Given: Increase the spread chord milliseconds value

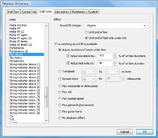Looking at the screenshot, I should point(123,77).
